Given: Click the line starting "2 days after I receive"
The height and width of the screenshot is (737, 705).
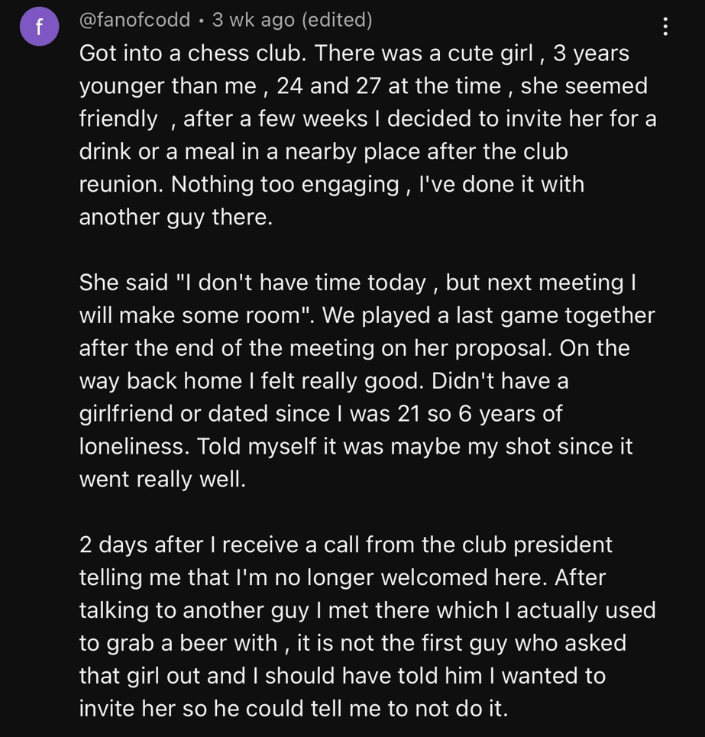Looking at the screenshot, I should click(345, 545).
